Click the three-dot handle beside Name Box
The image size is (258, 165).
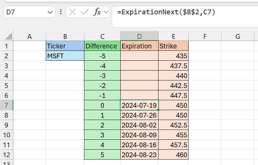point(61,12)
